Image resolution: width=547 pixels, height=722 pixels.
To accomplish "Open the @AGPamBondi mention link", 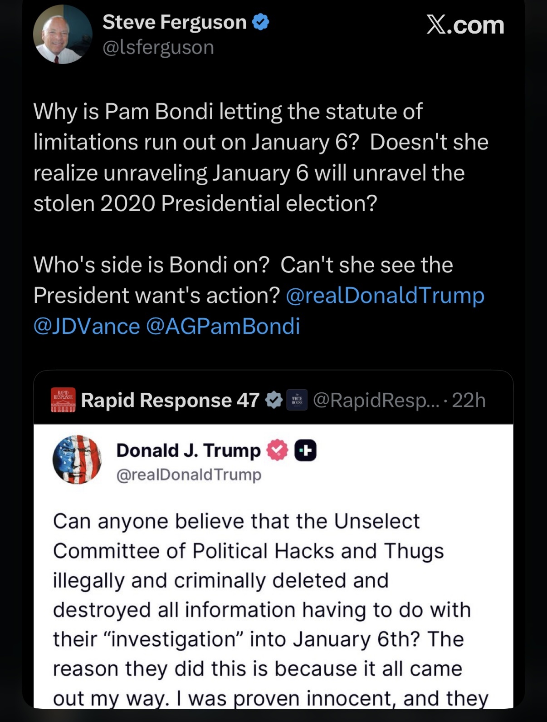I will [223, 326].
